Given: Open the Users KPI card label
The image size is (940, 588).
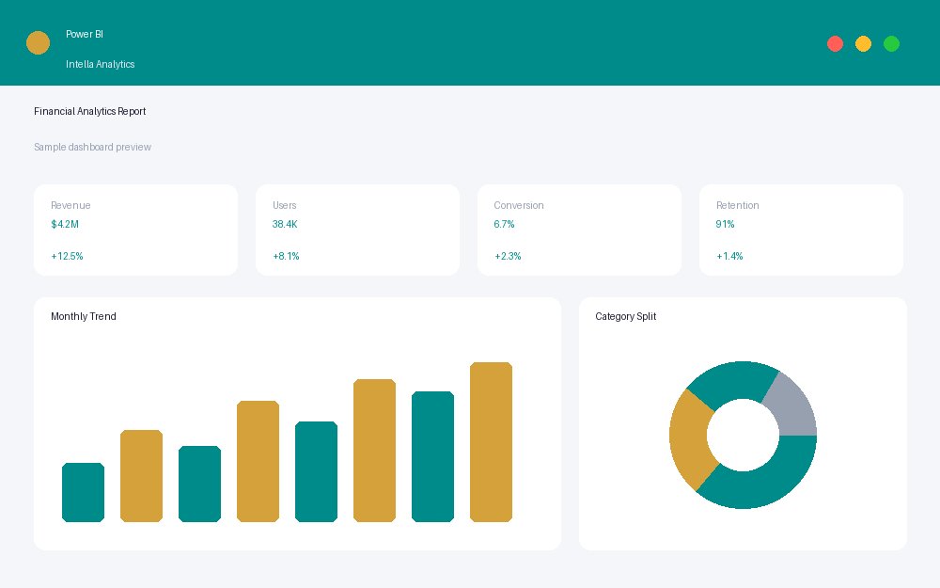Looking at the screenshot, I should pyautogui.click(x=285, y=205).
